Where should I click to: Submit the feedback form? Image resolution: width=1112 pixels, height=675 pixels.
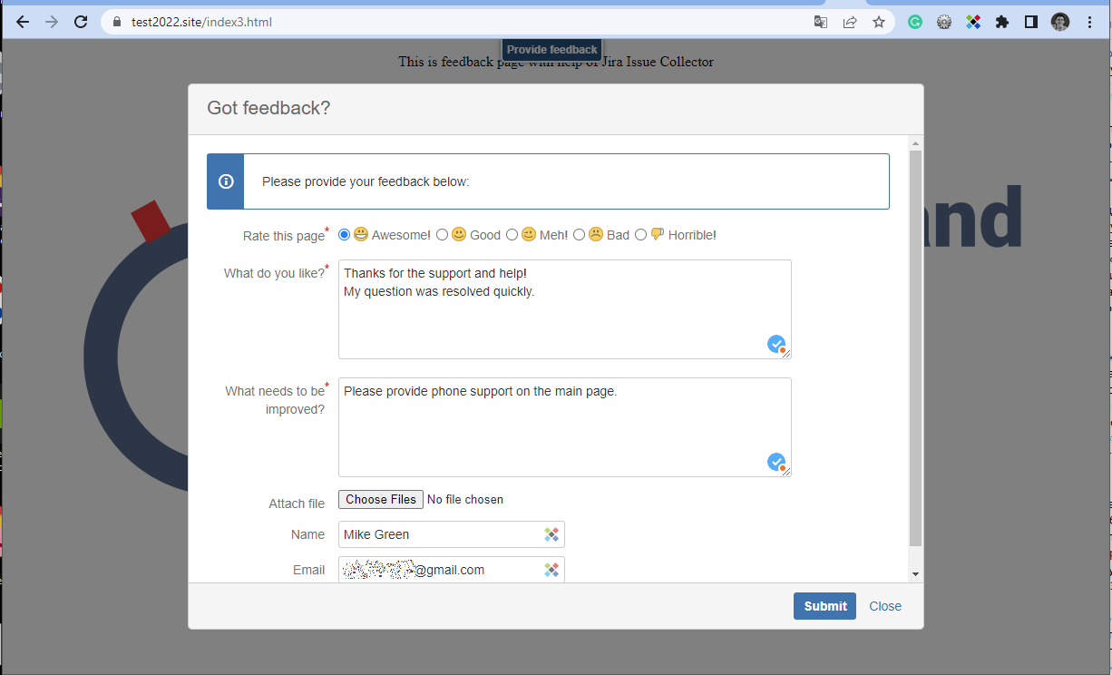pyautogui.click(x=824, y=606)
